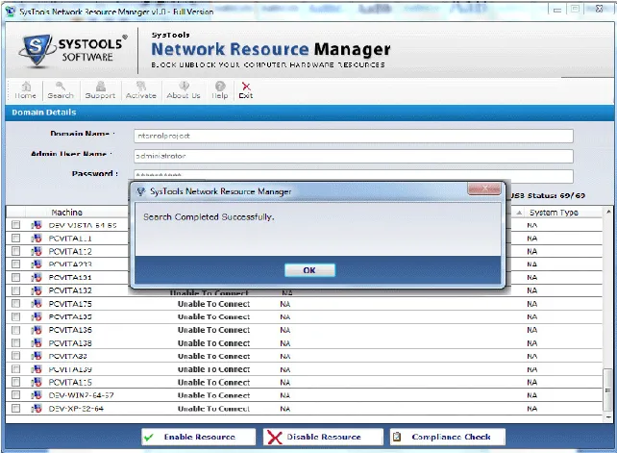
Task: Click the SysTools Software shield logo
Action: point(37,50)
